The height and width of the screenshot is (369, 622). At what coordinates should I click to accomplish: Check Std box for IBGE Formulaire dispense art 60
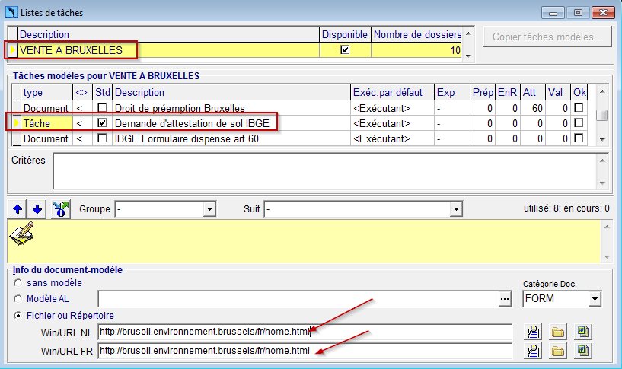pyautogui.click(x=102, y=138)
